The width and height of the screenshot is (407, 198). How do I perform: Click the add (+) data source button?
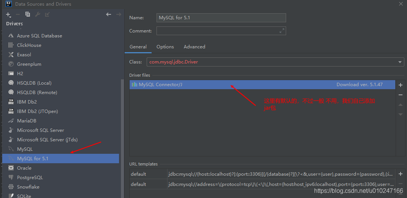(8, 14)
